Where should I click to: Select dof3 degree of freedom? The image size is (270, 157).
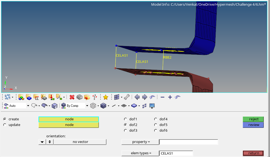pyautogui.click(x=125, y=130)
